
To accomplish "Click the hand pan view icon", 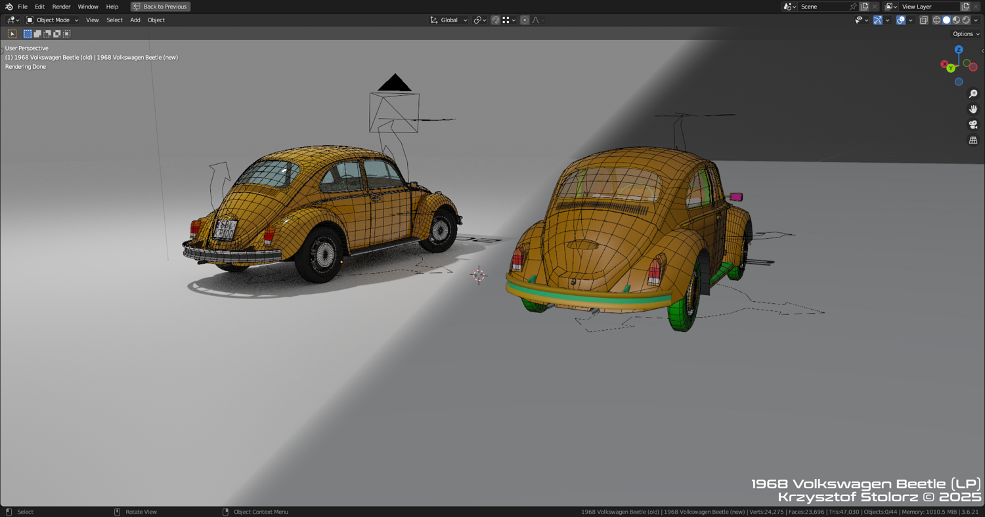I will point(973,109).
